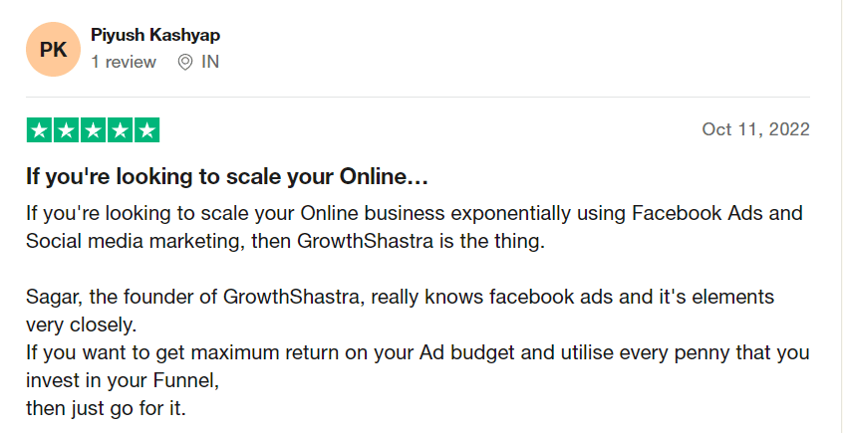Select the IN country code label
Screen dimensions: 843x433
click(210, 63)
